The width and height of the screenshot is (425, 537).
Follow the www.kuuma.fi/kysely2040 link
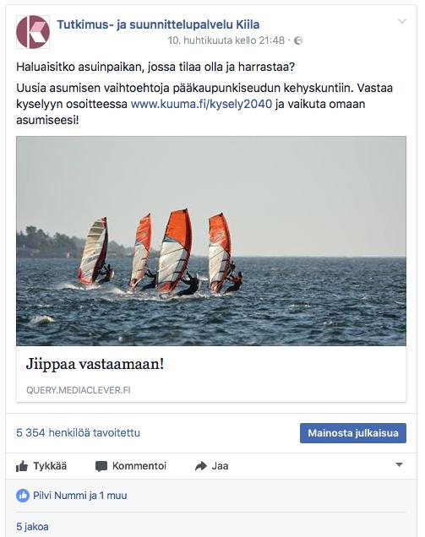[x=202, y=104]
